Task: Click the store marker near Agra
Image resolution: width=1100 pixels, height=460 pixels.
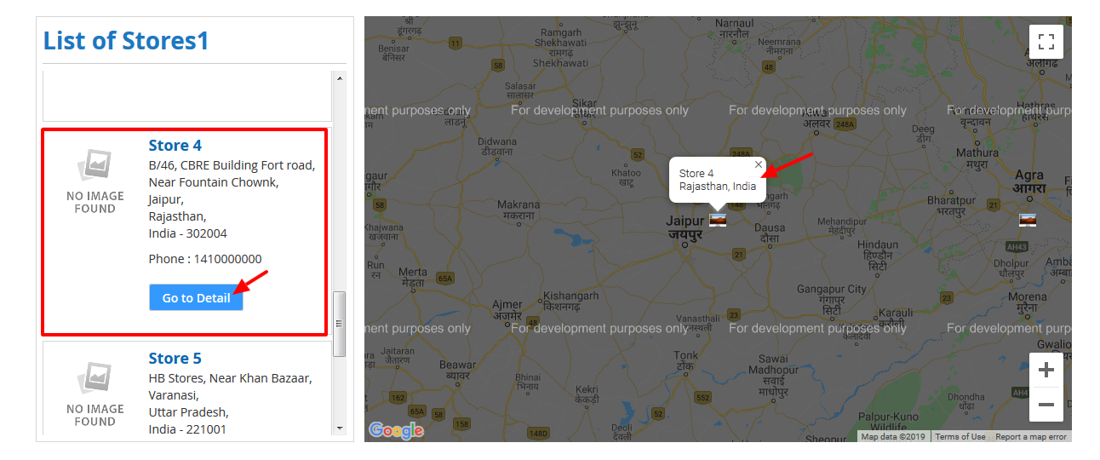Action: click(1028, 220)
